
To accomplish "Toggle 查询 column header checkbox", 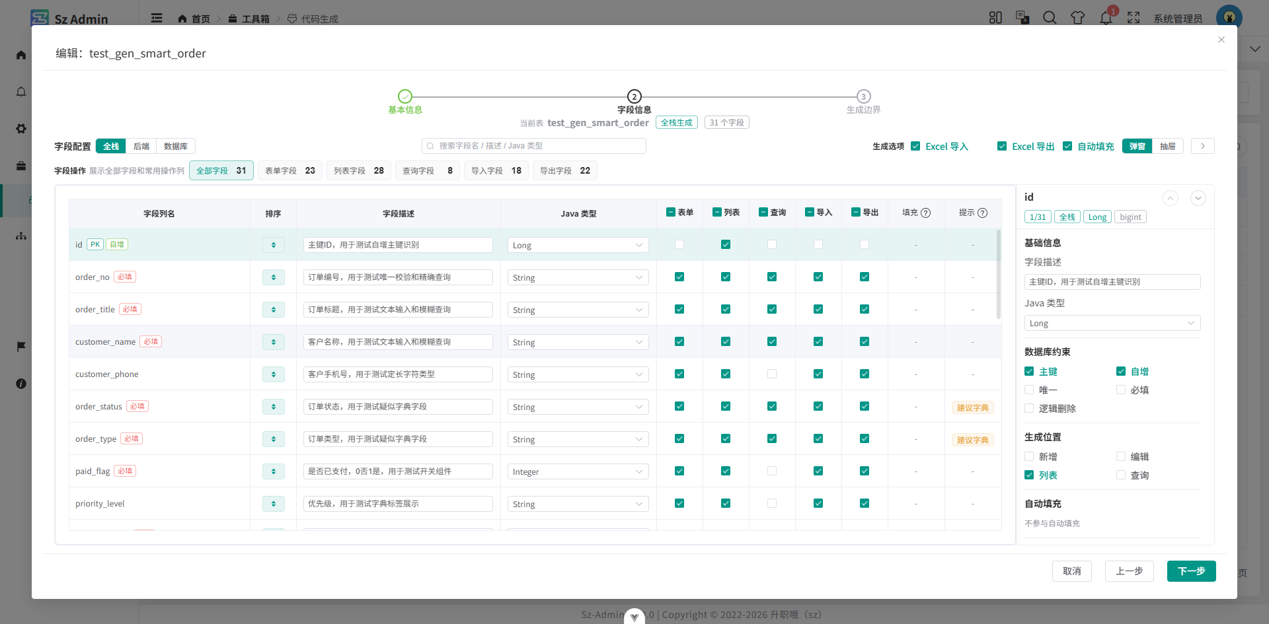I will [x=763, y=212].
